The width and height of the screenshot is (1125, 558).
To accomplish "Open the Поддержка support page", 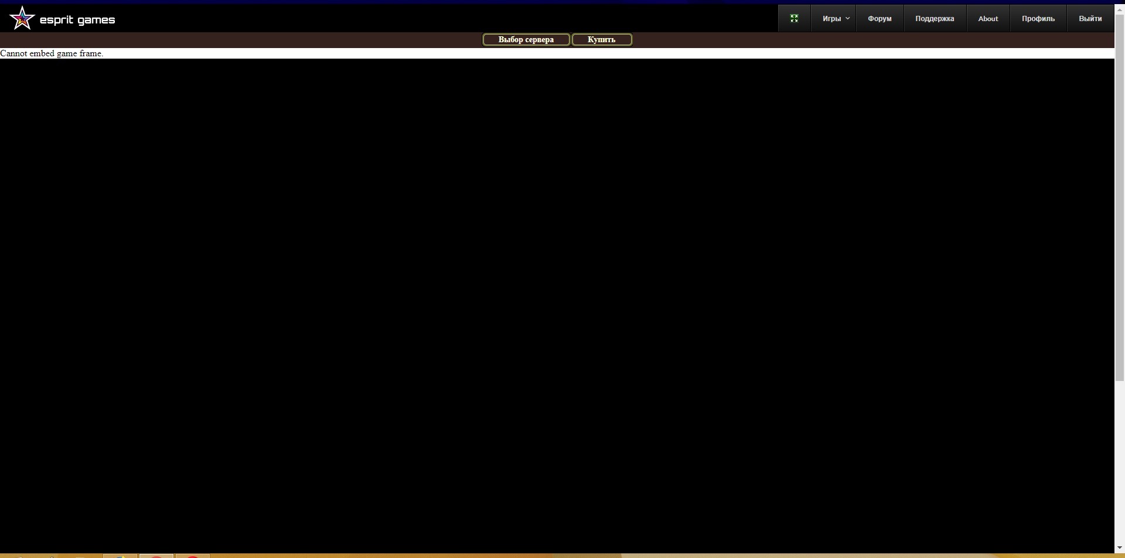I will 934,19.
